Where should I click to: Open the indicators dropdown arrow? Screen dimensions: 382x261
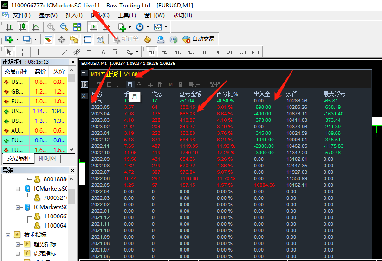[129, 27]
